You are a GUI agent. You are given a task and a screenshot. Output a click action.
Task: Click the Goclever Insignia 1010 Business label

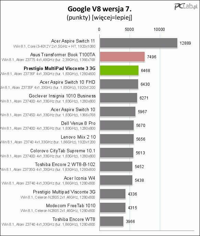coord(62,96)
